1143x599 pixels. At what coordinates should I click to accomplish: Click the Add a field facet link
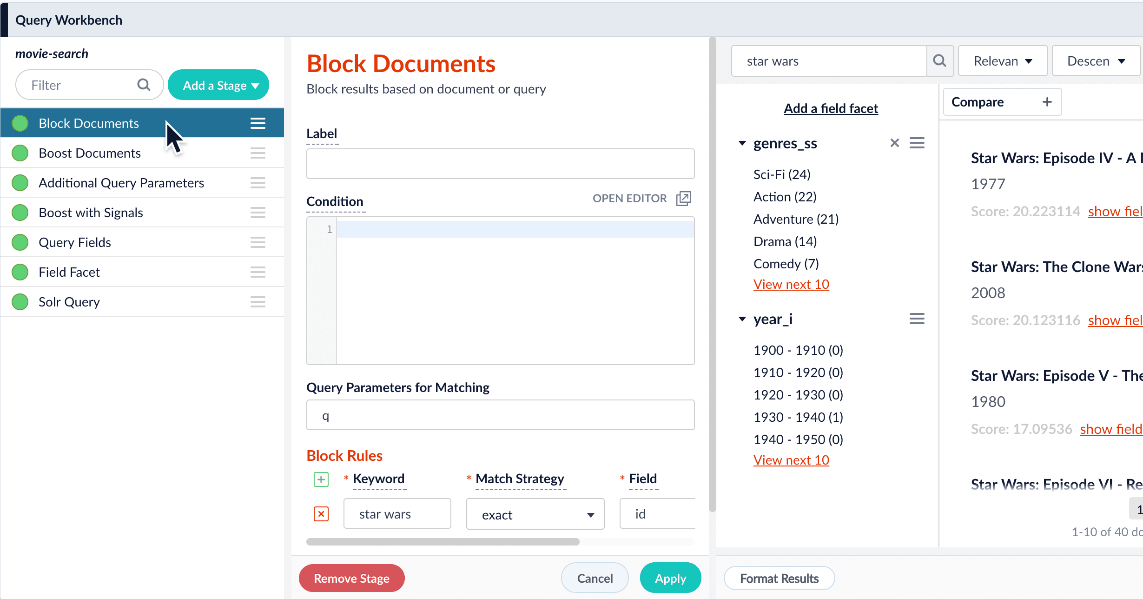831,108
